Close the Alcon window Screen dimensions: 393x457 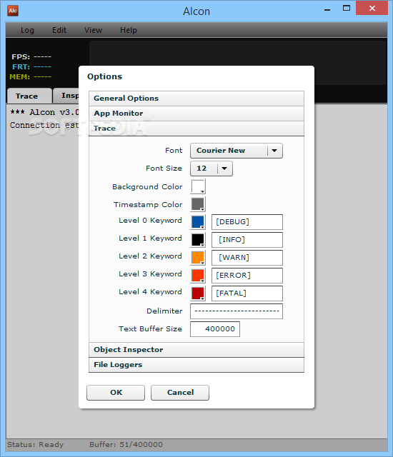pyautogui.click(x=372, y=8)
